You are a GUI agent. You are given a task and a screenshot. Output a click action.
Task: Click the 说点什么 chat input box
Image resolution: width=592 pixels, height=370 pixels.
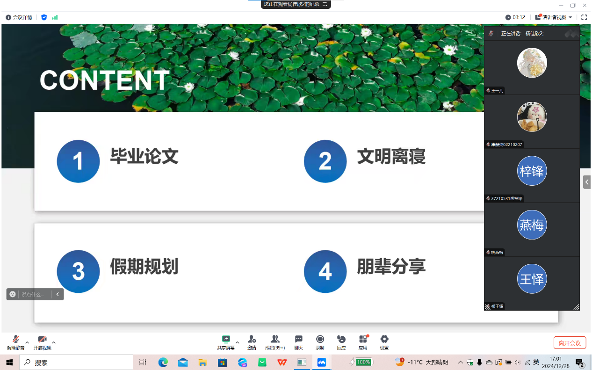pos(34,294)
